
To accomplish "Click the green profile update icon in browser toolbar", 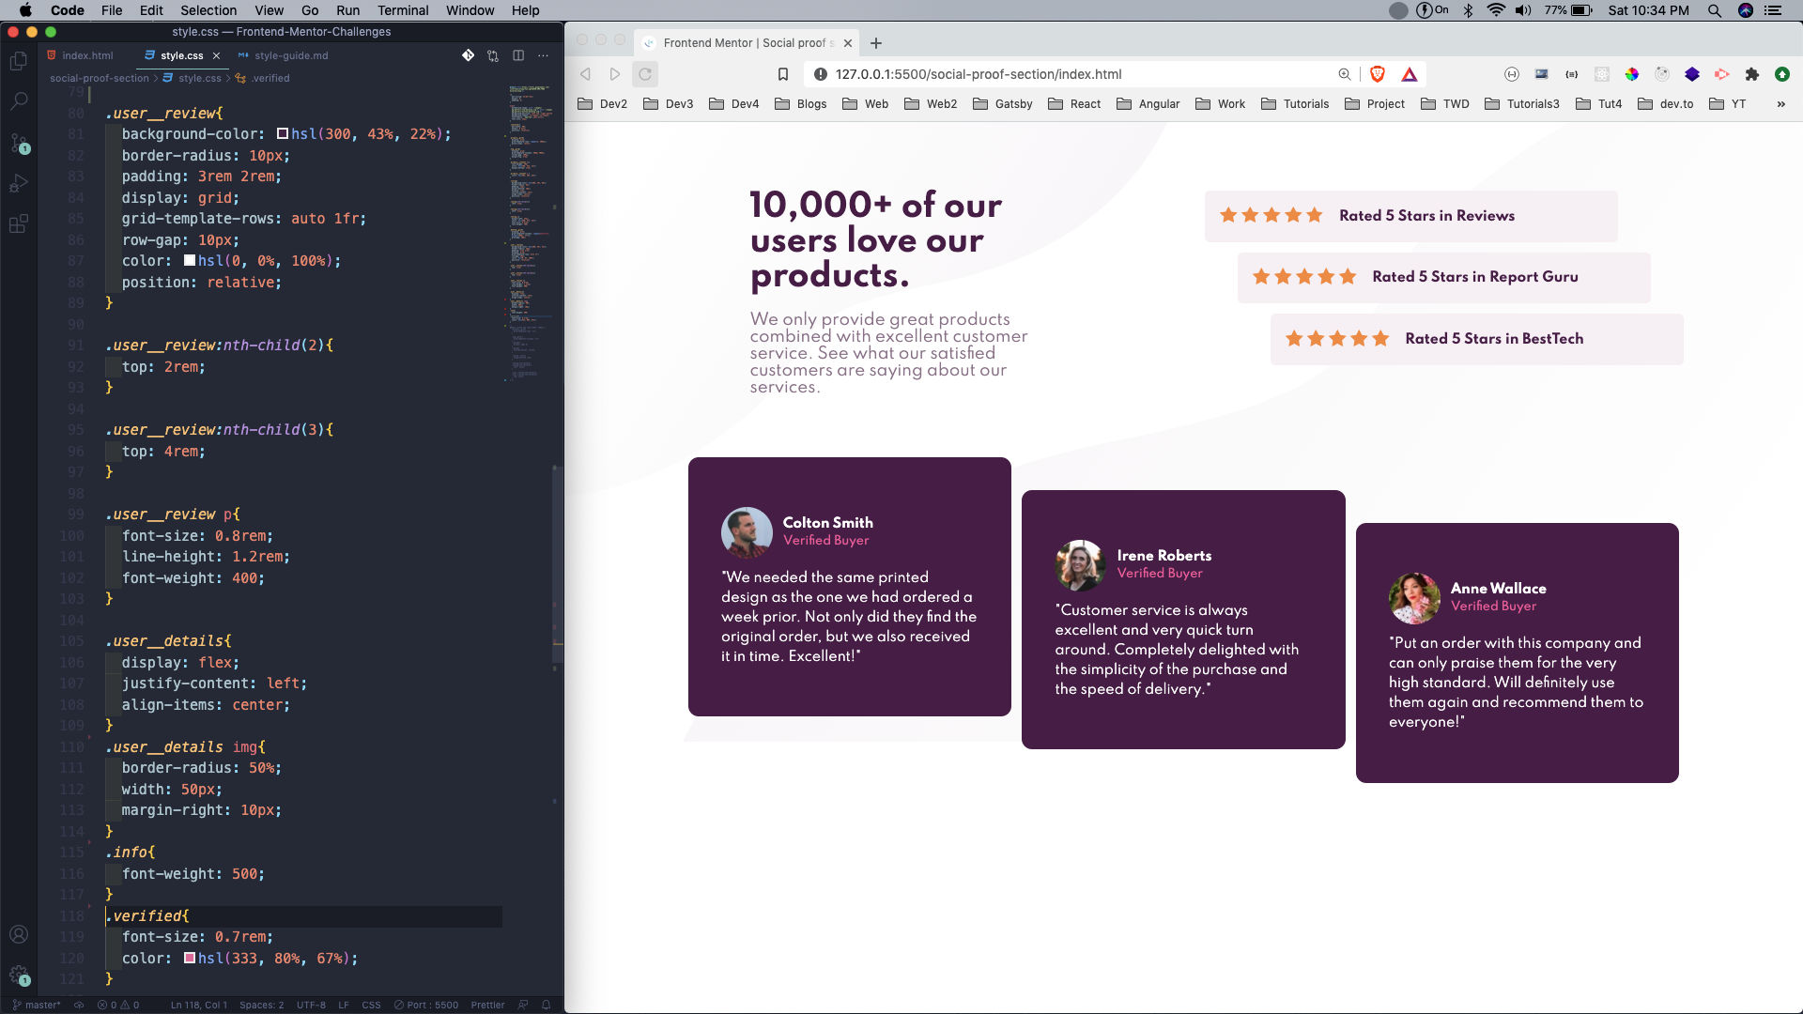I will click(1782, 74).
